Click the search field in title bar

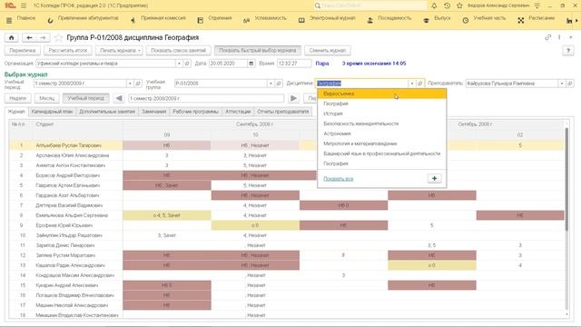369,5
